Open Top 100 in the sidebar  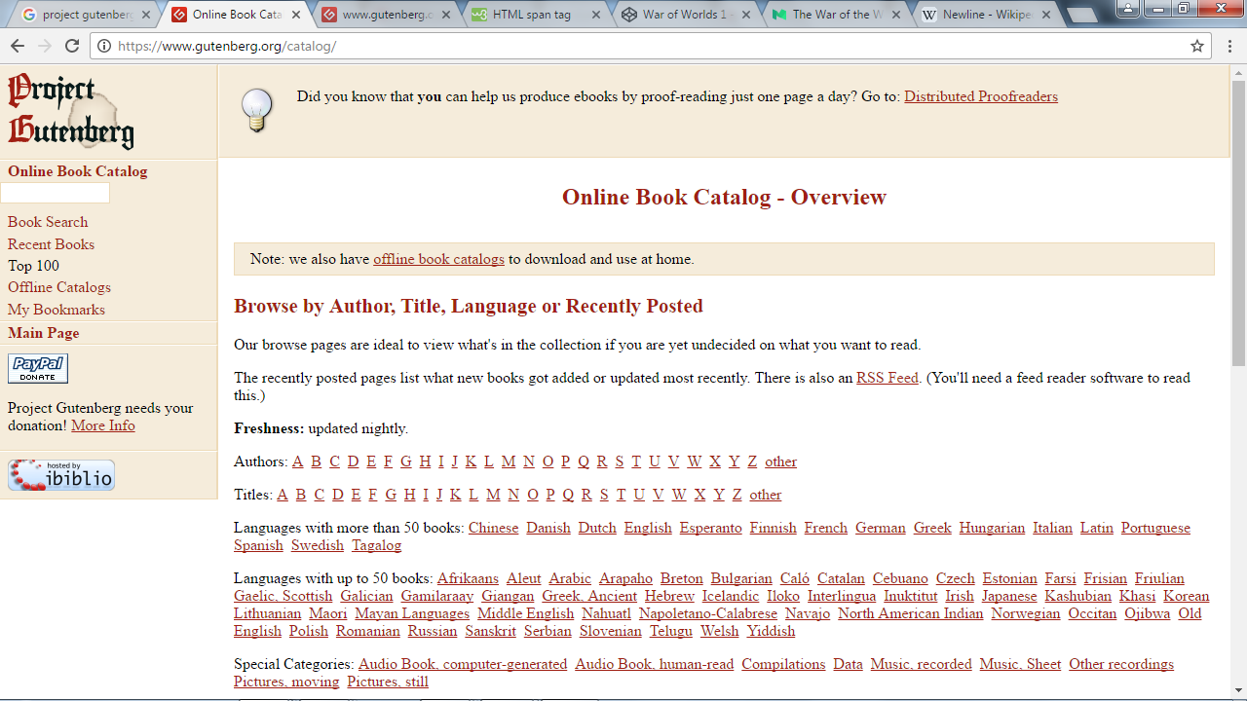click(x=33, y=266)
